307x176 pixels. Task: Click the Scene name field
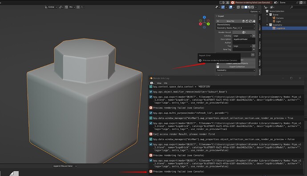(287, 3)
